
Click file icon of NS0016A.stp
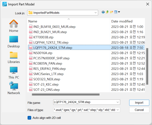coord(31,53)
